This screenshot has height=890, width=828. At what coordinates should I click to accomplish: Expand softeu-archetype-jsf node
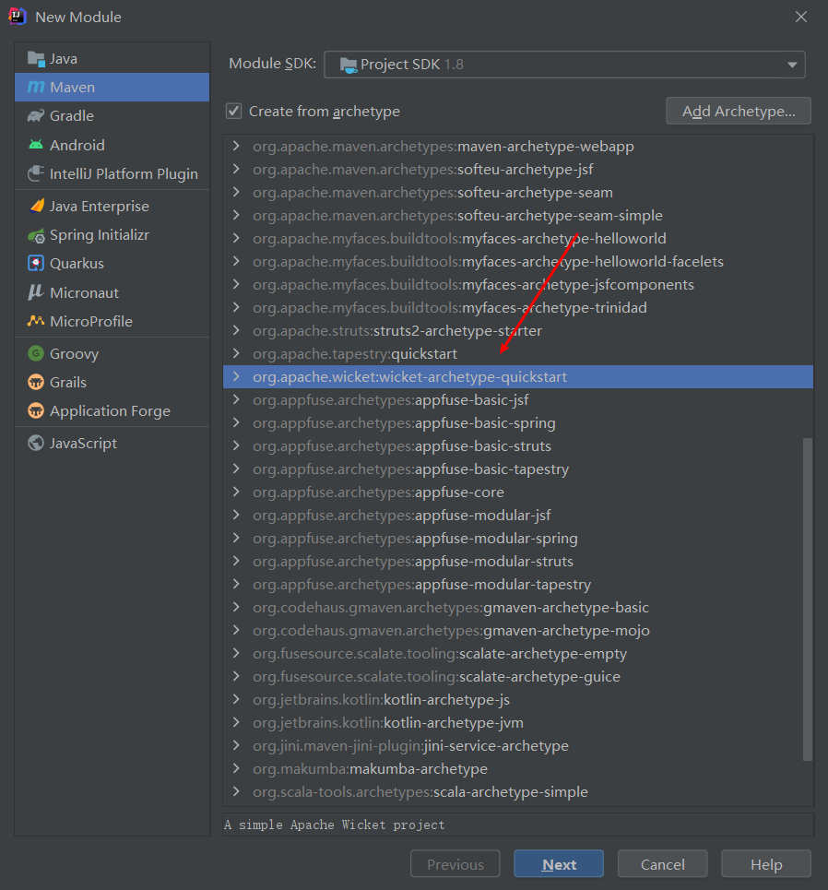(236, 169)
